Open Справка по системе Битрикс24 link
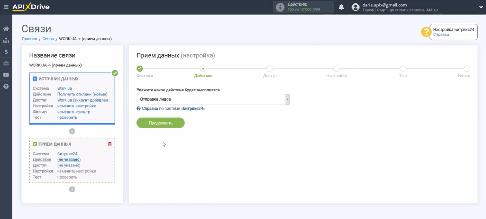This screenshot has height=219, width=486. click(173, 109)
